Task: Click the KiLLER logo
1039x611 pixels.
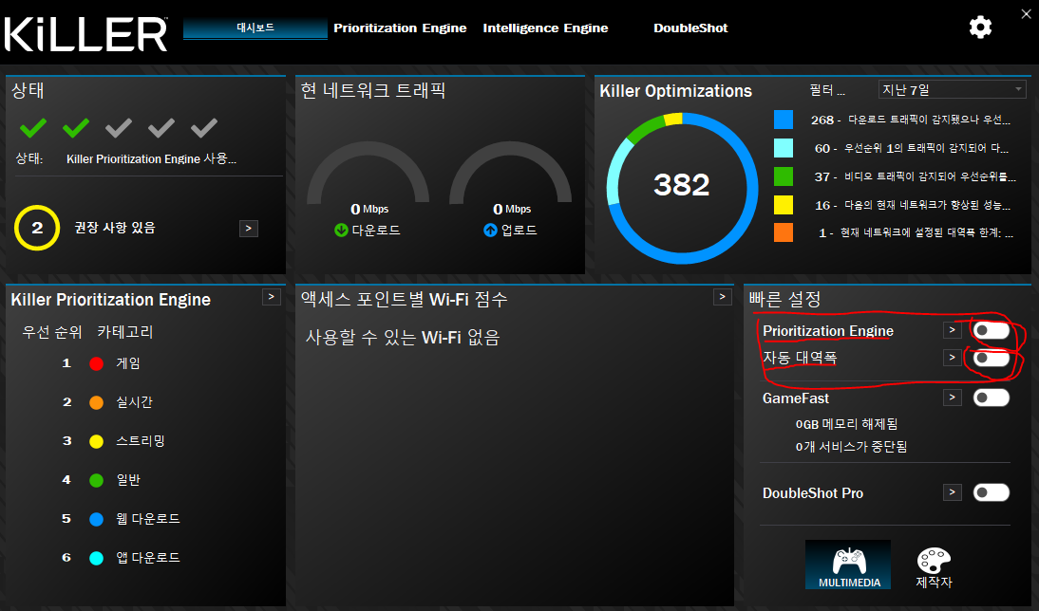Action: (85, 33)
